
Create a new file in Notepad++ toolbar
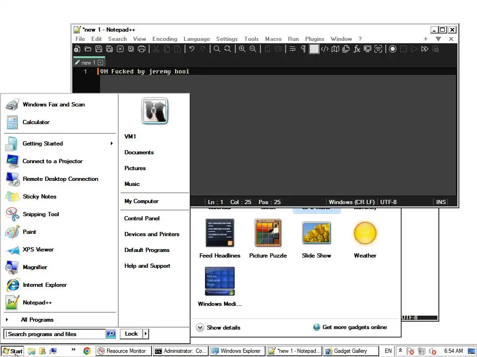(x=77, y=49)
